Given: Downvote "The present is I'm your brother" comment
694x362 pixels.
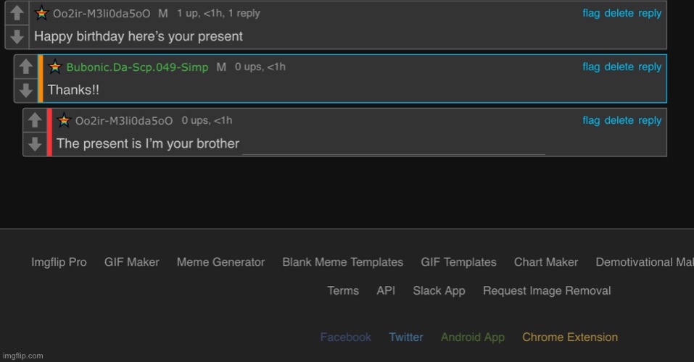Looking at the screenshot, I should pyautogui.click(x=35, y=144).
